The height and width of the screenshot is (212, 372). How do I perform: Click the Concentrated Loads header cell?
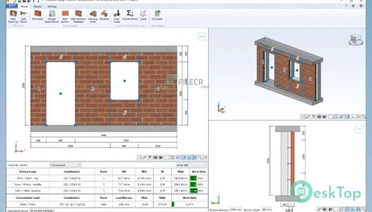coord(28,198)
